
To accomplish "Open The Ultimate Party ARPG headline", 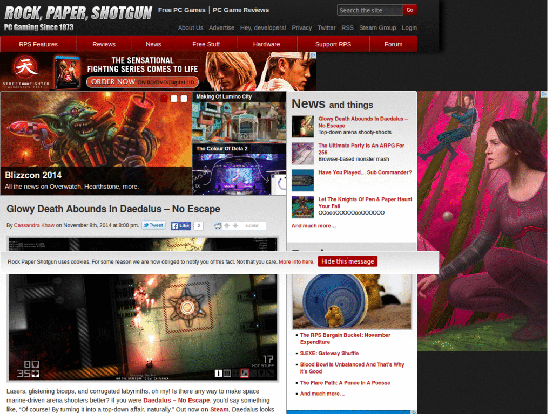I will coord(361,149).
